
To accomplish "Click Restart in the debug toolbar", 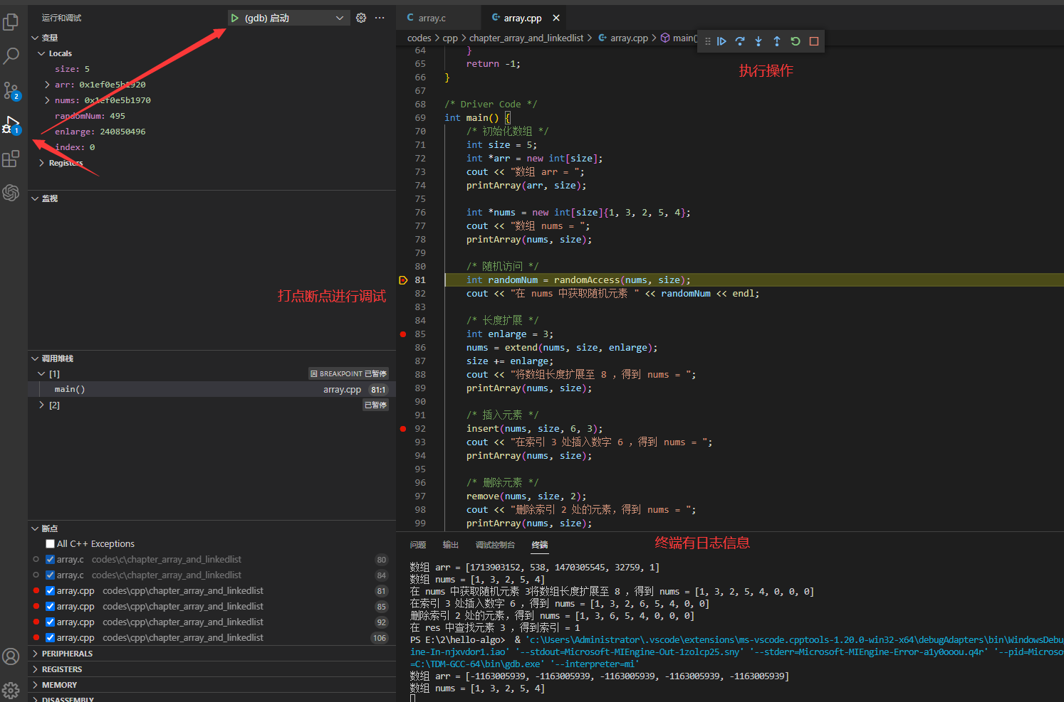I will (x=796, y=41).
